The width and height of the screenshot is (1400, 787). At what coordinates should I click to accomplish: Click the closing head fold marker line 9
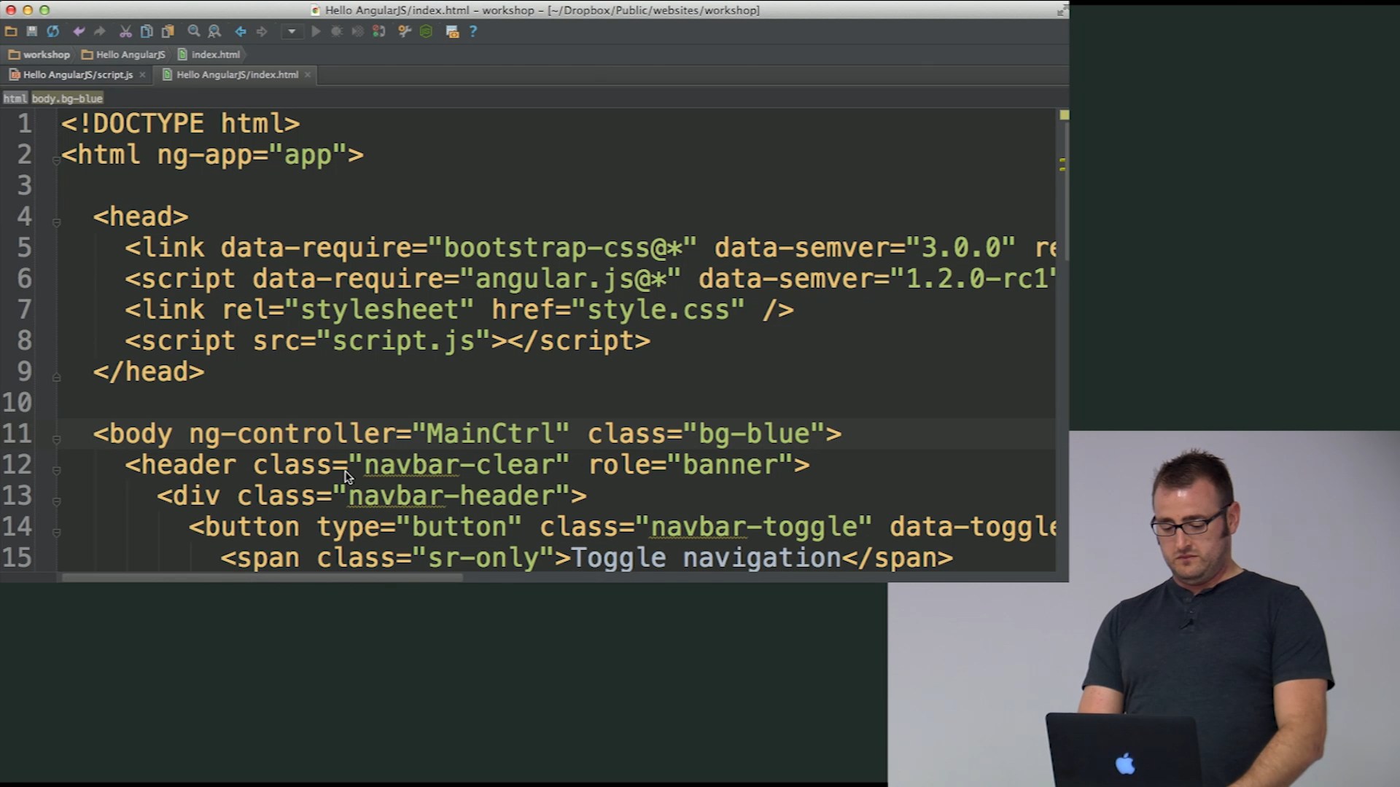pos(56,377)
